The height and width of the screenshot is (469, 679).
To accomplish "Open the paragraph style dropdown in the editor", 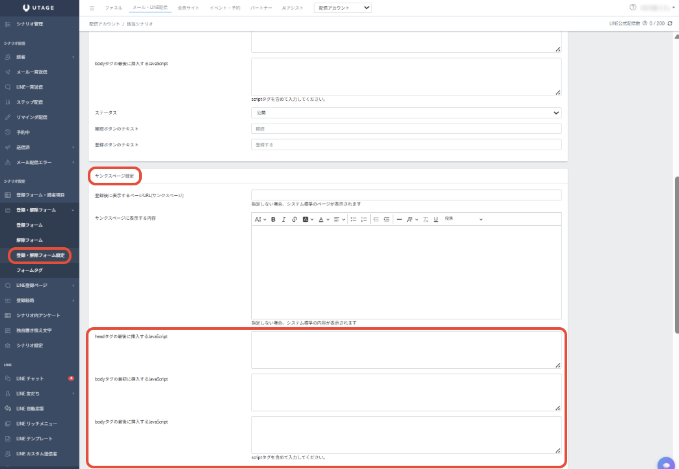I will point(463,220).
